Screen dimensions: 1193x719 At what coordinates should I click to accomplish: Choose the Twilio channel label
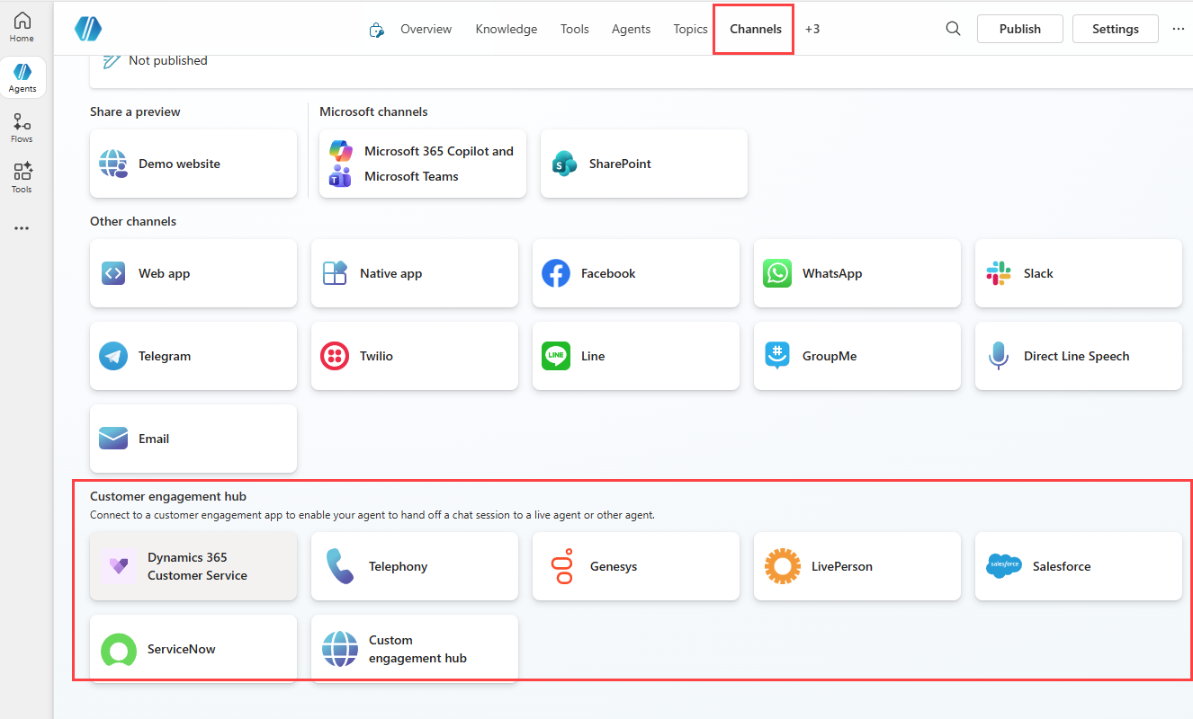point(376,356)
